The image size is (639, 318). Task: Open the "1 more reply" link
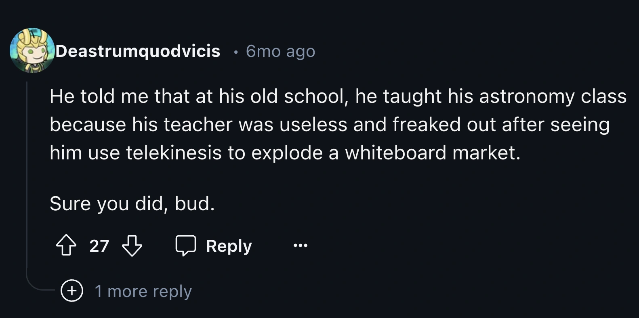tap(143, 291)
